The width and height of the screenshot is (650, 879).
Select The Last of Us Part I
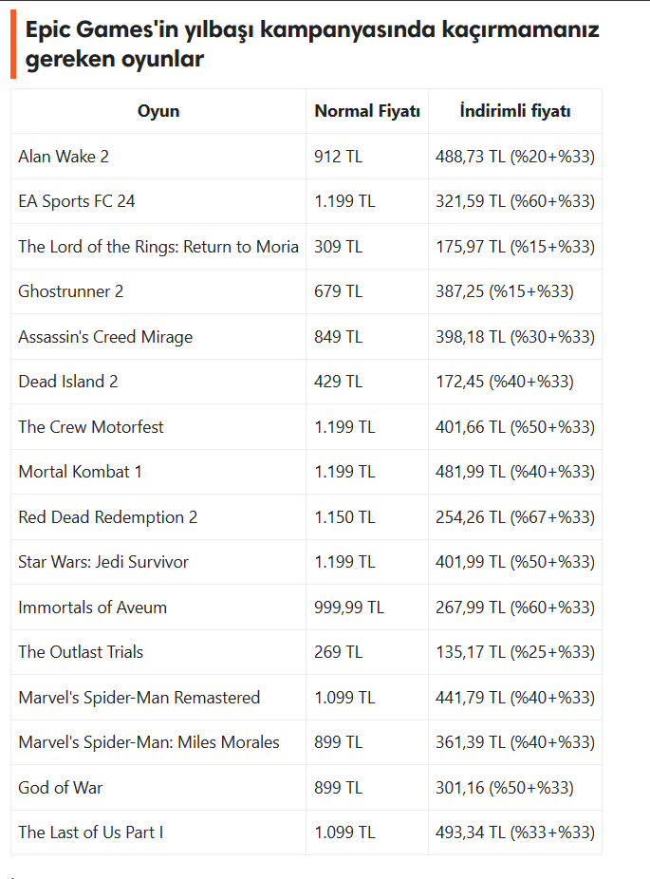click(x=91, y=832)
